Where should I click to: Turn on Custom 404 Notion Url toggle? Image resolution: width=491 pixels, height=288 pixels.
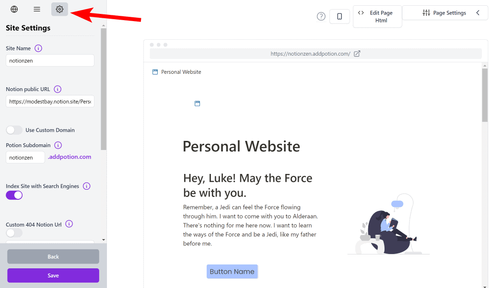point(14,233)
